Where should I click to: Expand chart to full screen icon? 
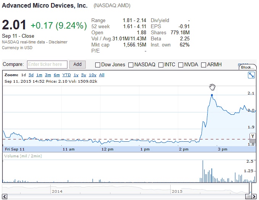pyautogui.click(x=251, y=75)
